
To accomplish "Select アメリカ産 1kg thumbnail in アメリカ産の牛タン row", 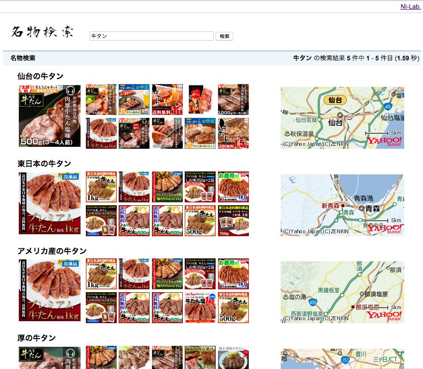I will pos(101,274).
